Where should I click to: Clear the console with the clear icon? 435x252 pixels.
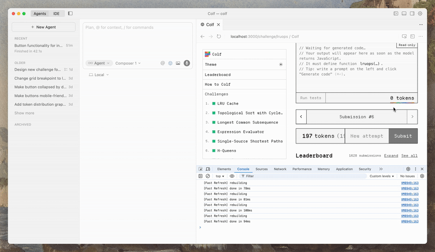(x=208, y=176)
